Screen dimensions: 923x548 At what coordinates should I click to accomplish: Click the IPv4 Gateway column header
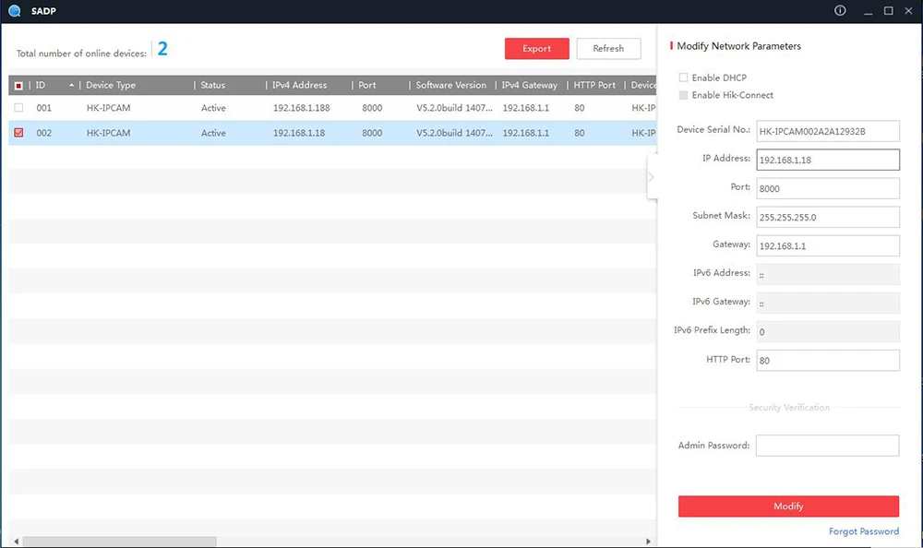click(529, 86)
